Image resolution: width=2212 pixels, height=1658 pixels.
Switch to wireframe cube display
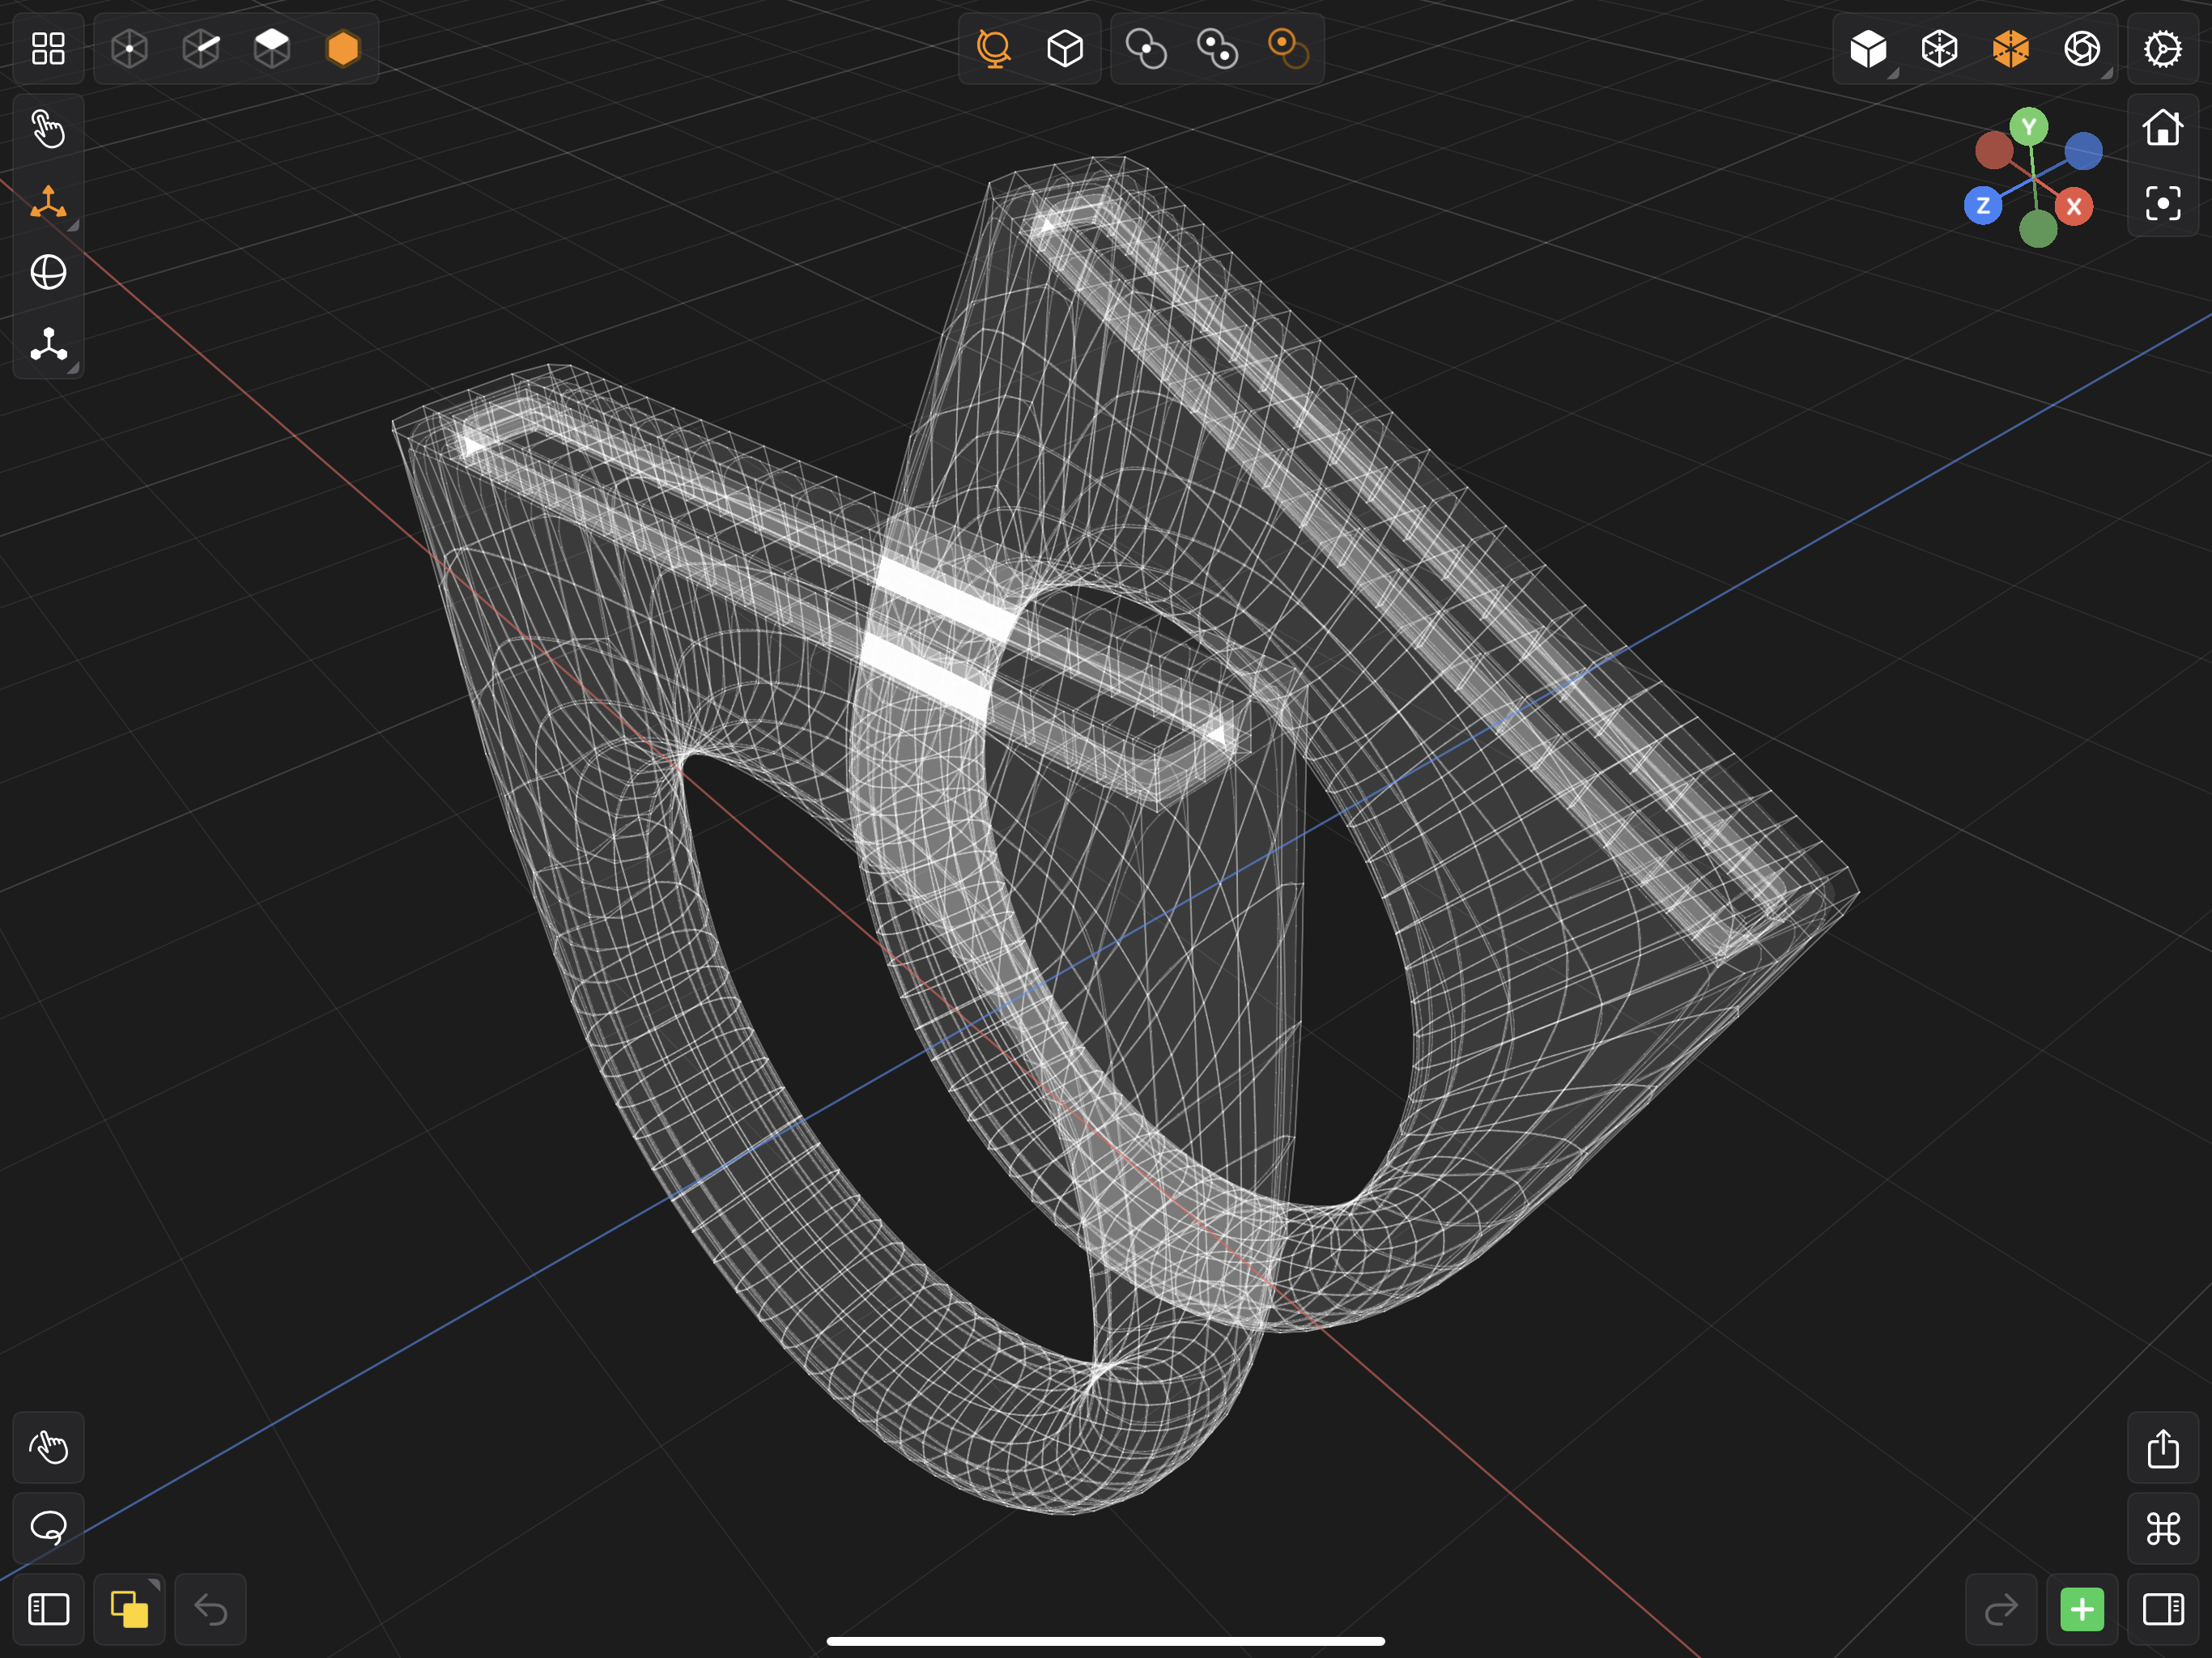[1939, 48]
